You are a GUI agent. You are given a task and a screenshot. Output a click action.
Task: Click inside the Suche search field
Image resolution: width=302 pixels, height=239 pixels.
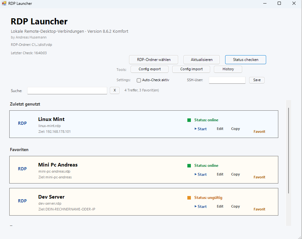pyautogui.click(x=67, y=90)
